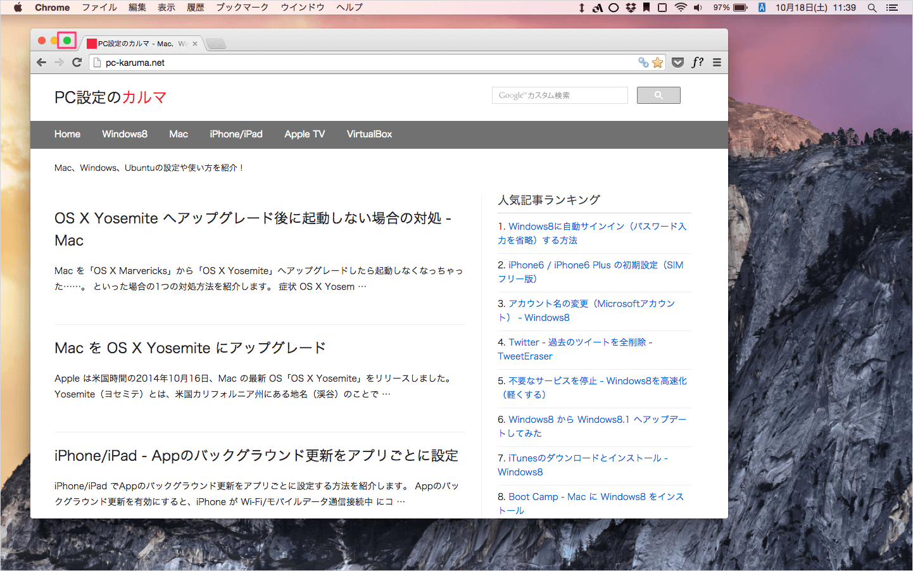Open ranking link アカウント名の変更
This screenshot has height=571, width=913.
coord(586,310)
